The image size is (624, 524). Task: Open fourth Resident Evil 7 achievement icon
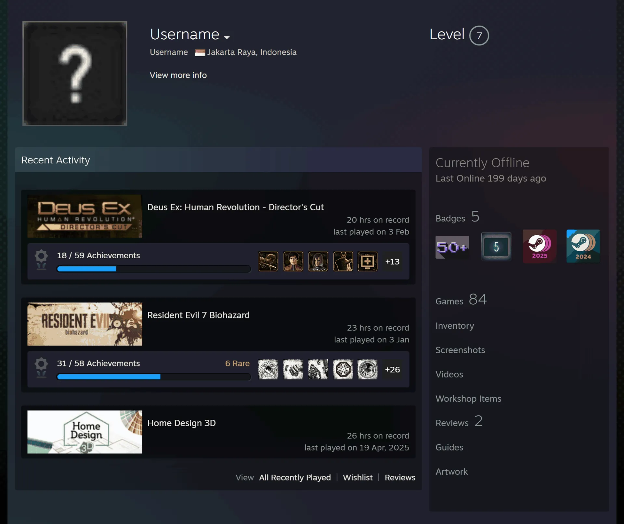coord(343,369)
